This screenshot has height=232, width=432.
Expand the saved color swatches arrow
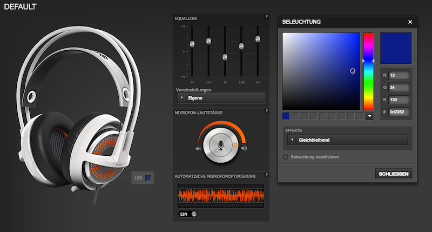369,116
